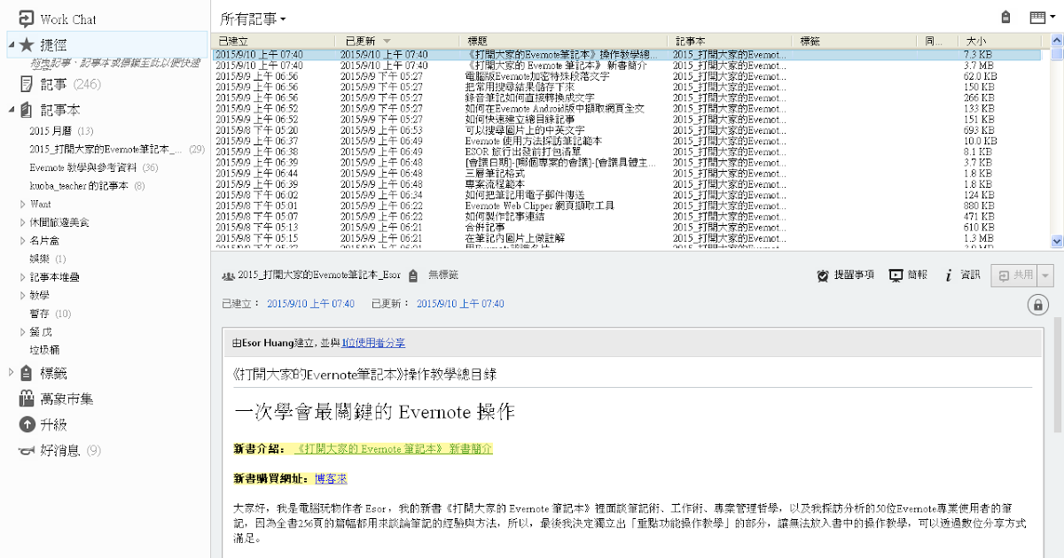Open the 博客來 link
This screenshot has height=558, width=1064.
tap(331, 478)
